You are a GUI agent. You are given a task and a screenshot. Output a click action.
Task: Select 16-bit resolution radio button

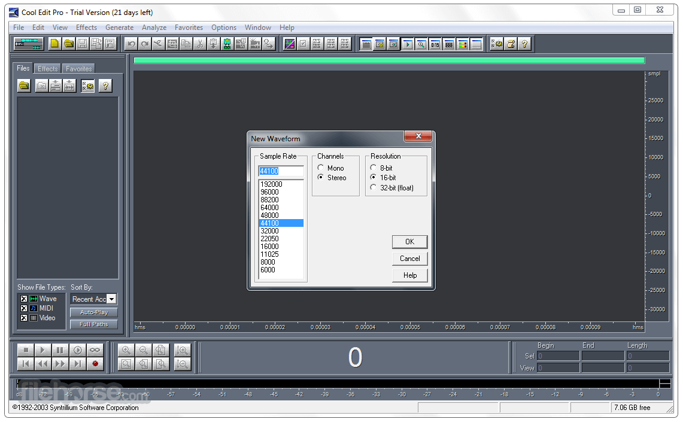tap(374, 177)
